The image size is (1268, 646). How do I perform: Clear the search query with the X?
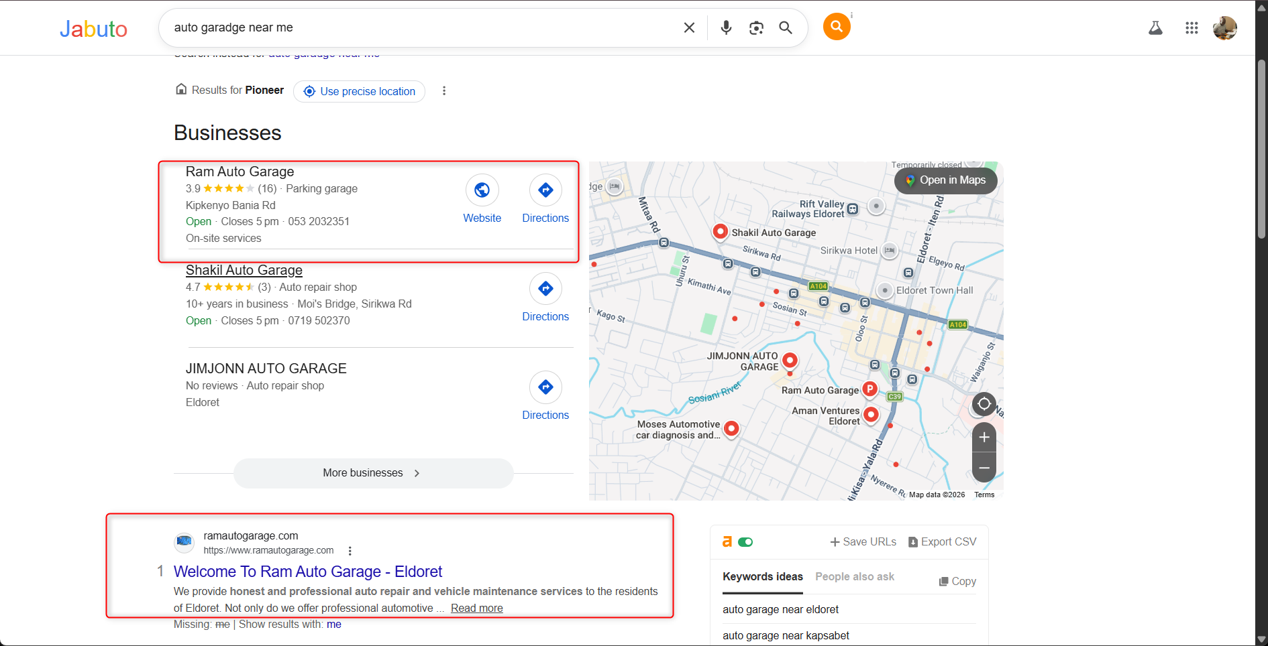click(x=689, y=27)
